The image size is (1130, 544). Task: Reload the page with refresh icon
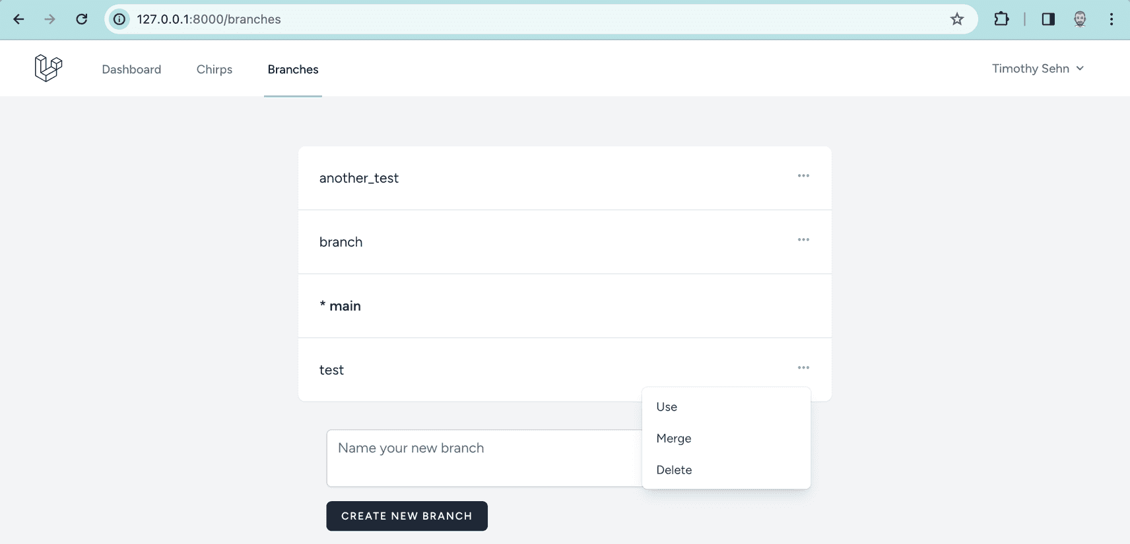click(x=82, y=19)
